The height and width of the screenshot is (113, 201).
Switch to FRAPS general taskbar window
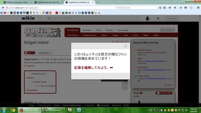click(x=53, y=110)
